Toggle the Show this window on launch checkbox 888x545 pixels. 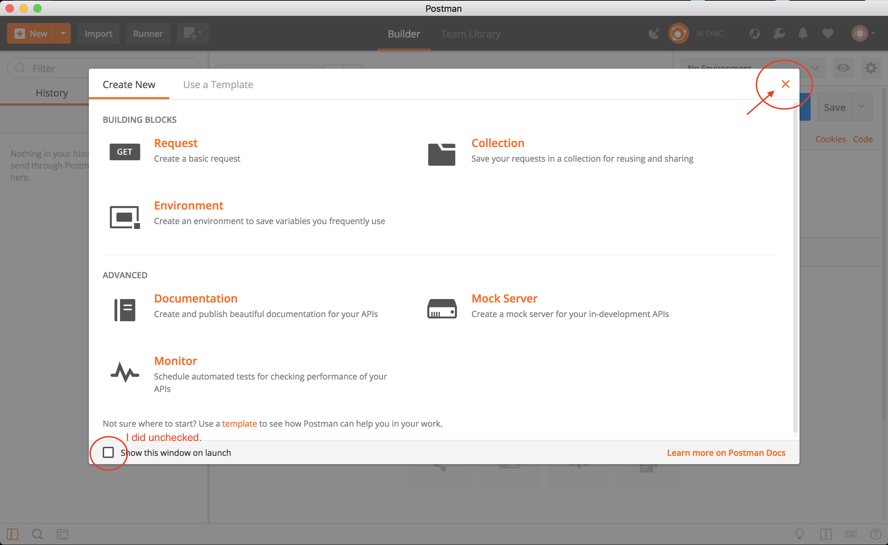click(108, 452)
